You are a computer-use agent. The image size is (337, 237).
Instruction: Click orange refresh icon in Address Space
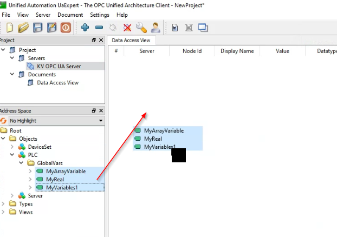pos(3,121)
